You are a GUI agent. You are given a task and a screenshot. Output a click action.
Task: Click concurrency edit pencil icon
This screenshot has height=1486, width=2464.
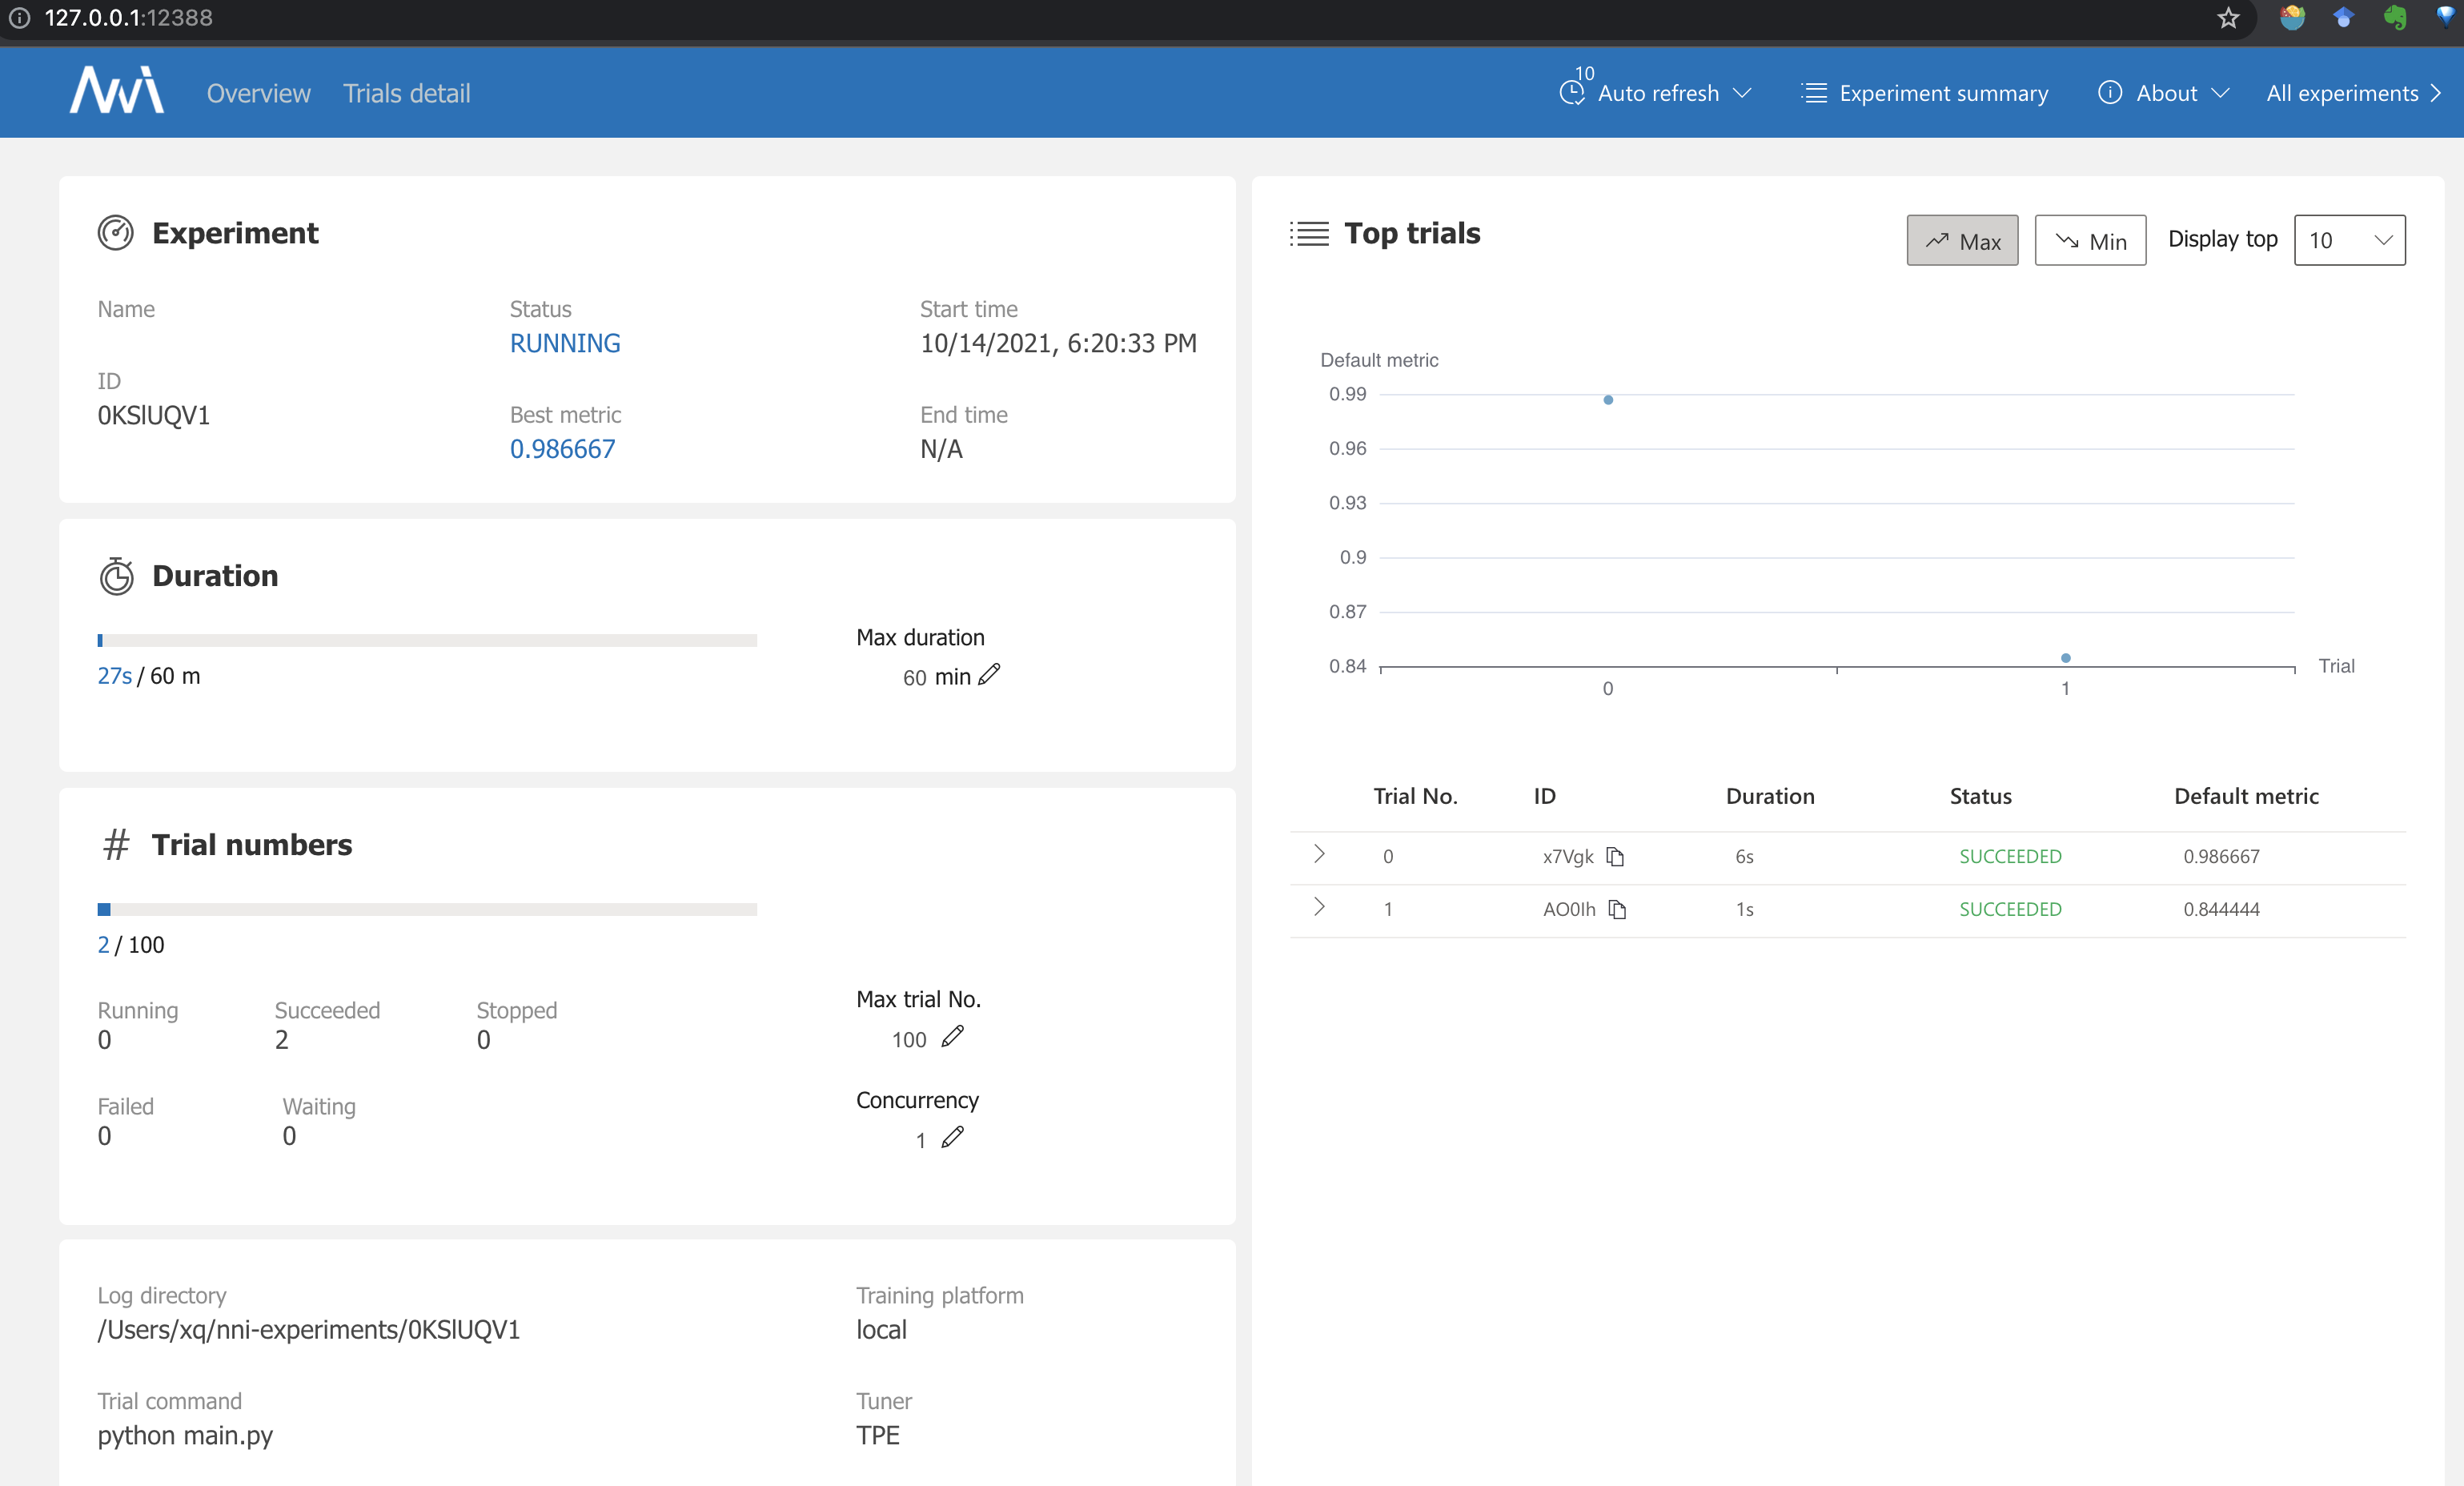pyautogui.click(x=952, y=1138)
